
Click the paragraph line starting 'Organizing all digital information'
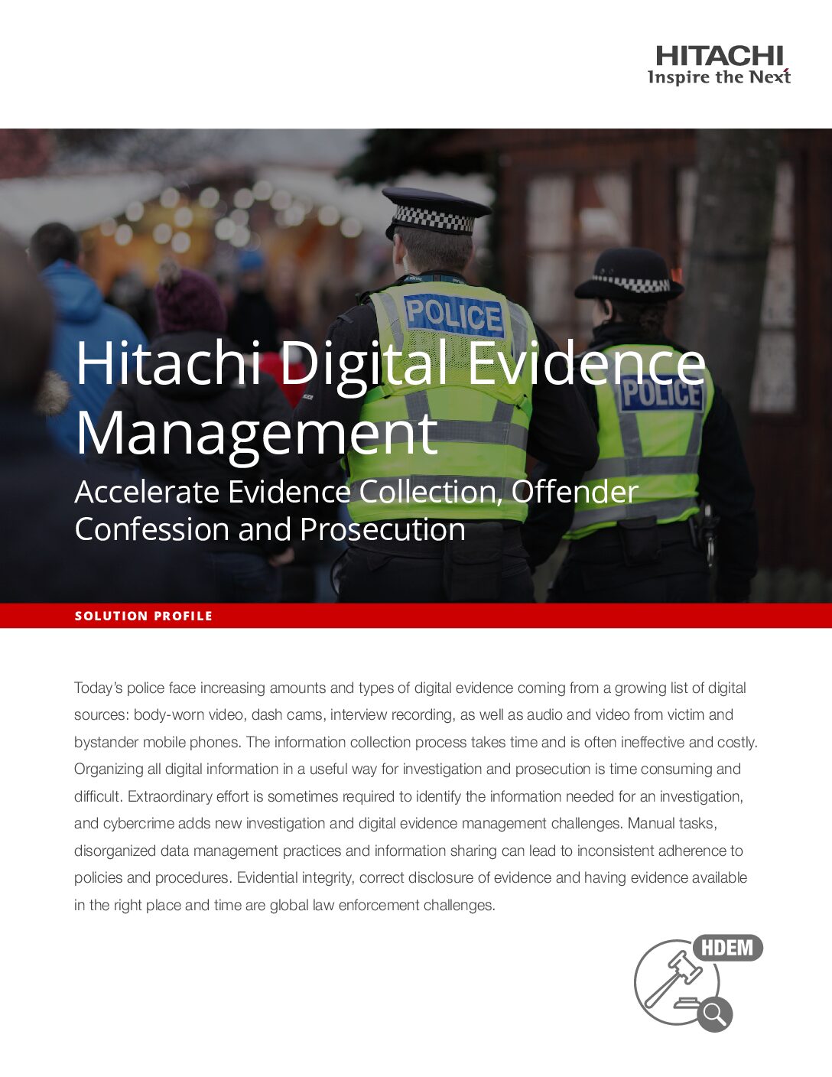407,769
